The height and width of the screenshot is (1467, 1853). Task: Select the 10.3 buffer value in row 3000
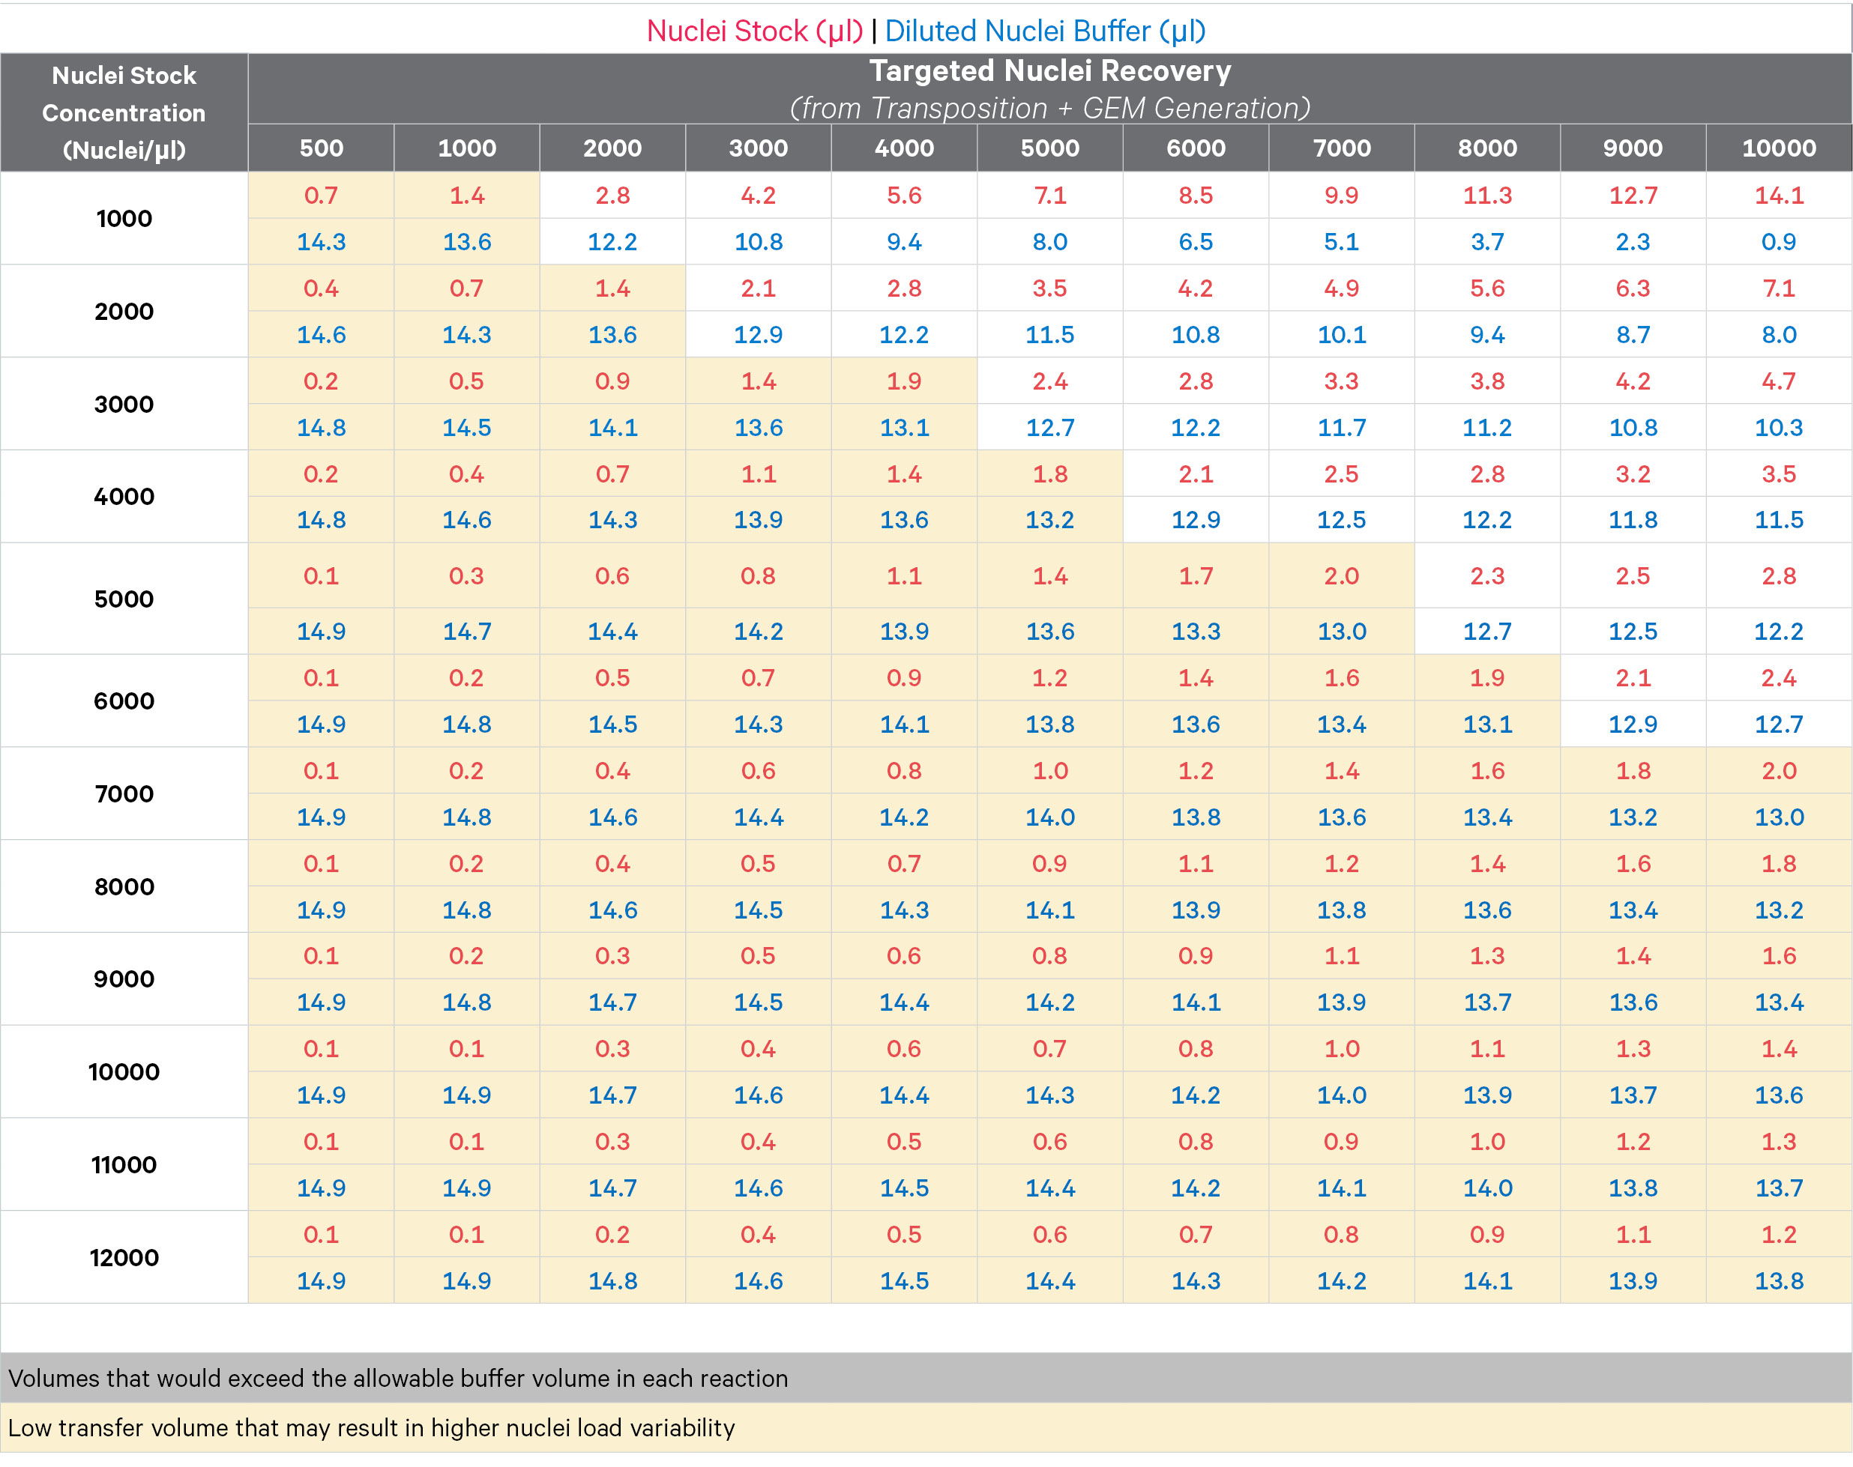click(x=1777, y=427)
